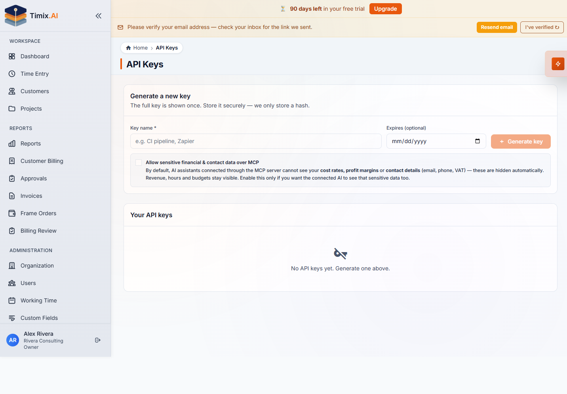This screenshot has width=567, height=394.
Task: Click the logout icon beside Alex Rivera
Action: coord(98,340)
